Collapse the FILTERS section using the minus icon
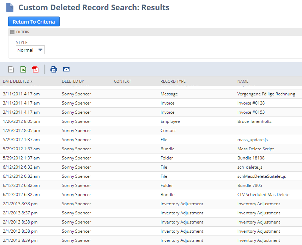The image size is (302, 245). tap(13, 32)
